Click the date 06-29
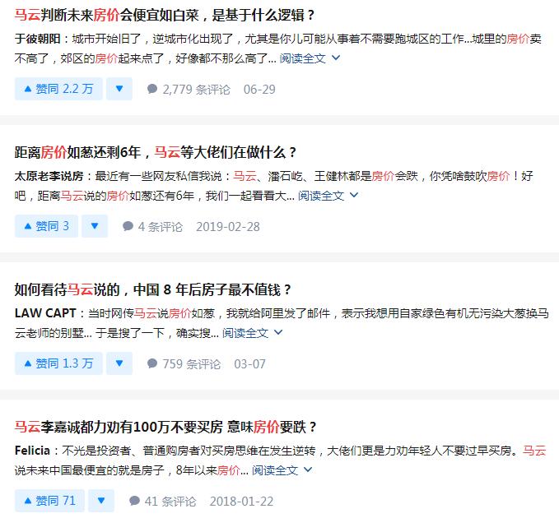The height and width of the screenshot is (518, 559). coord(259,90)
